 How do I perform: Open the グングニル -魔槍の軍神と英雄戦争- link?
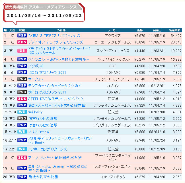click(59, 59)
